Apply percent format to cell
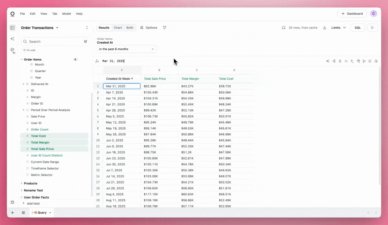Image resolution: width=388 pixels, height=225 pixels. (x=346, y=61)
